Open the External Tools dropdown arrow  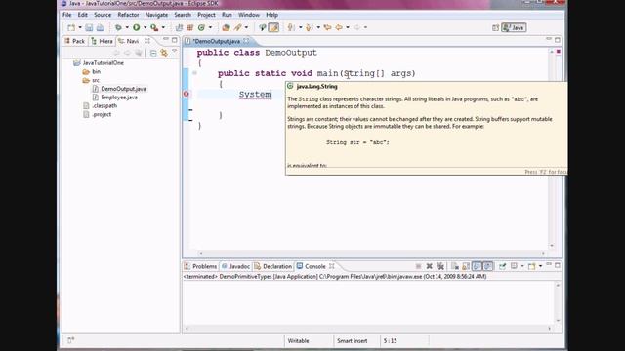(163, 27)
